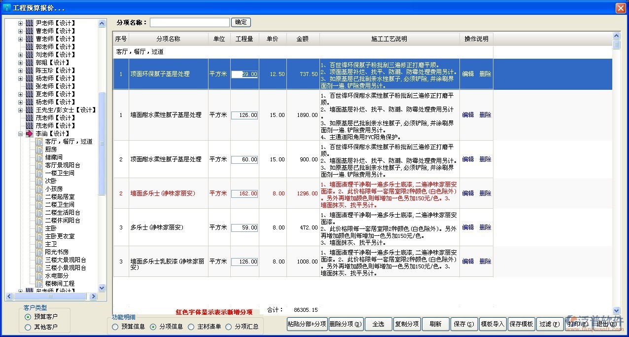Click 编辑 link for 墙面多乐士 red row
The width and height of the screenshot is (629, 337).
coord(468,193)
